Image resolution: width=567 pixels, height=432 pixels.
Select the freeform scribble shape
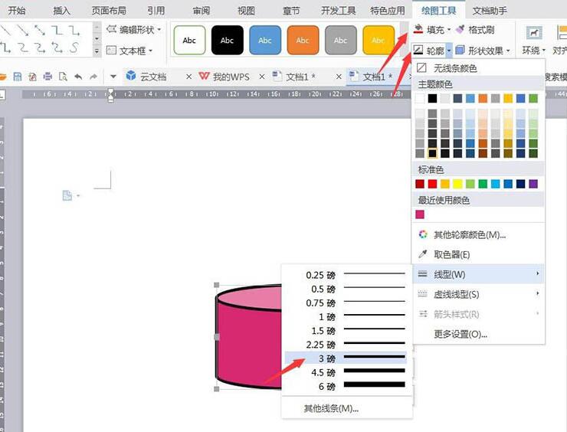[x=74, y=47]
